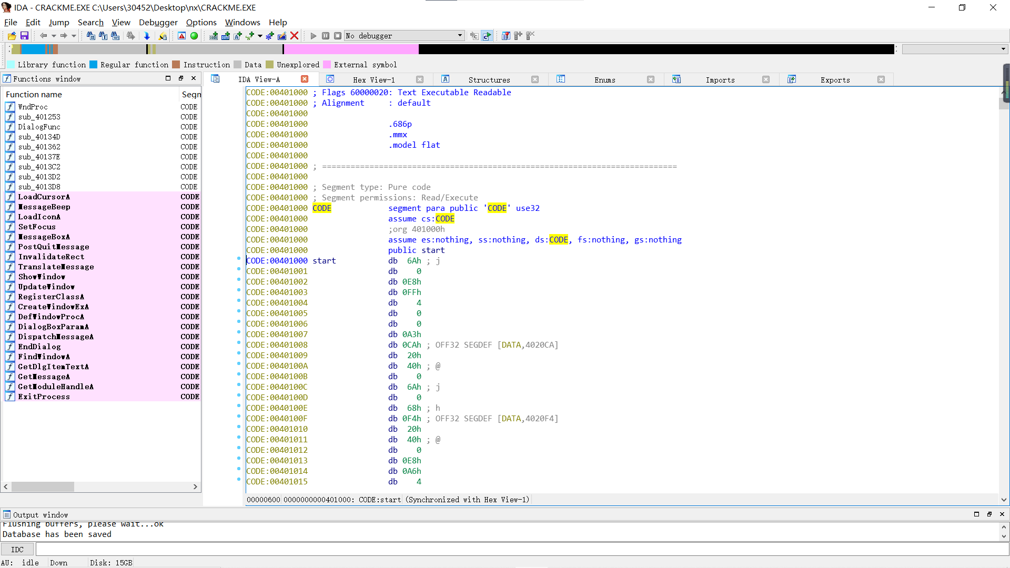Click the blue down arrow jump icon
Image resolution: width=1010 pixels, height=568 pixels.
[147, 36]
